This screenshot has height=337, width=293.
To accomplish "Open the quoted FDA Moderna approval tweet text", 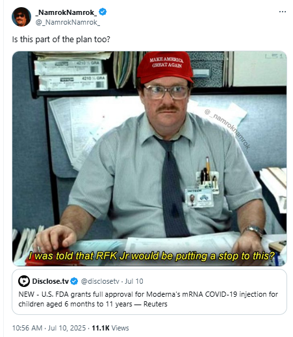I will [x=148, y=299].
